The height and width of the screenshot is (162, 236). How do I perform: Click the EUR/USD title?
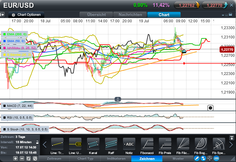[18, 6]
